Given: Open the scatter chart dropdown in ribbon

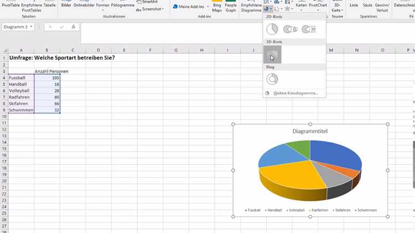Looking at the screenshot, I should coord(278,9).
